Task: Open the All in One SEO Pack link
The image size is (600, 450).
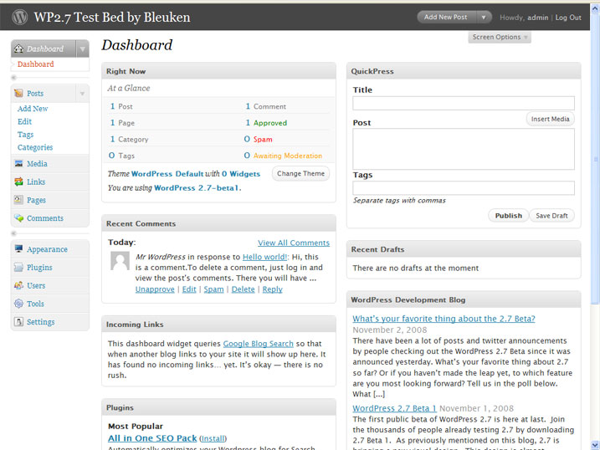Action: 152,438
